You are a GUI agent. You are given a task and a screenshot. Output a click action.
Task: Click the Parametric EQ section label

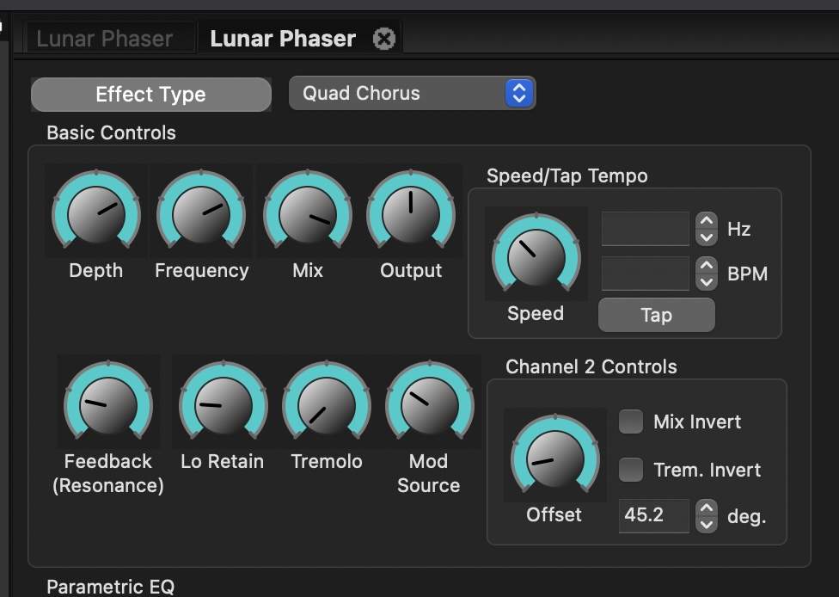[111, 587]
